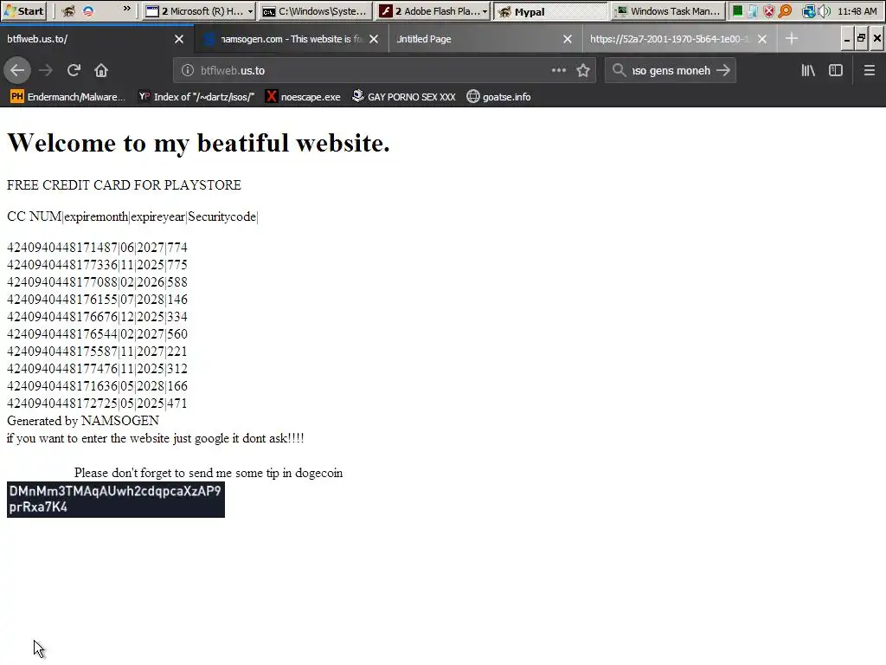Image resolution: width=886 pixels, height=665 pixels.
Task: Close the btflweb.us.to tab
Action: click(178, 39)
